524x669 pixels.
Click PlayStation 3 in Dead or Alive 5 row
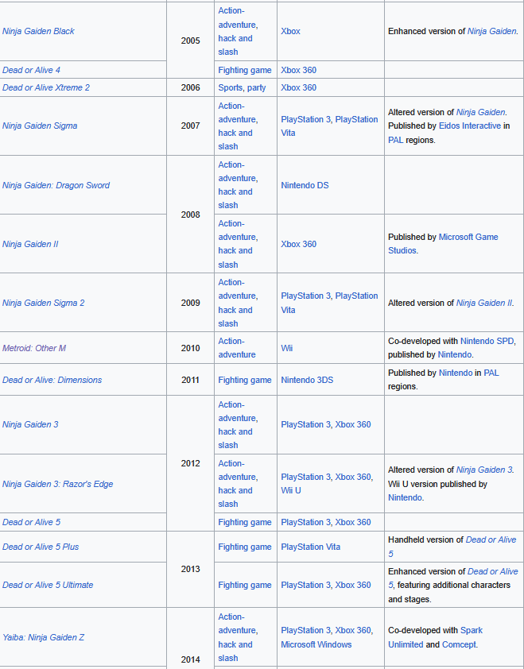coord(305,522)
